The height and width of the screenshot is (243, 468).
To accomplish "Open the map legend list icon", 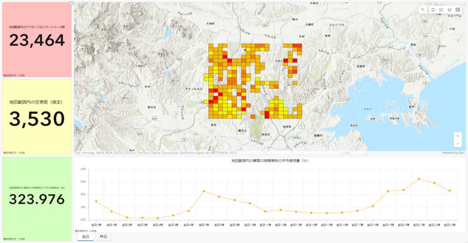I will [x=441, y=9].
